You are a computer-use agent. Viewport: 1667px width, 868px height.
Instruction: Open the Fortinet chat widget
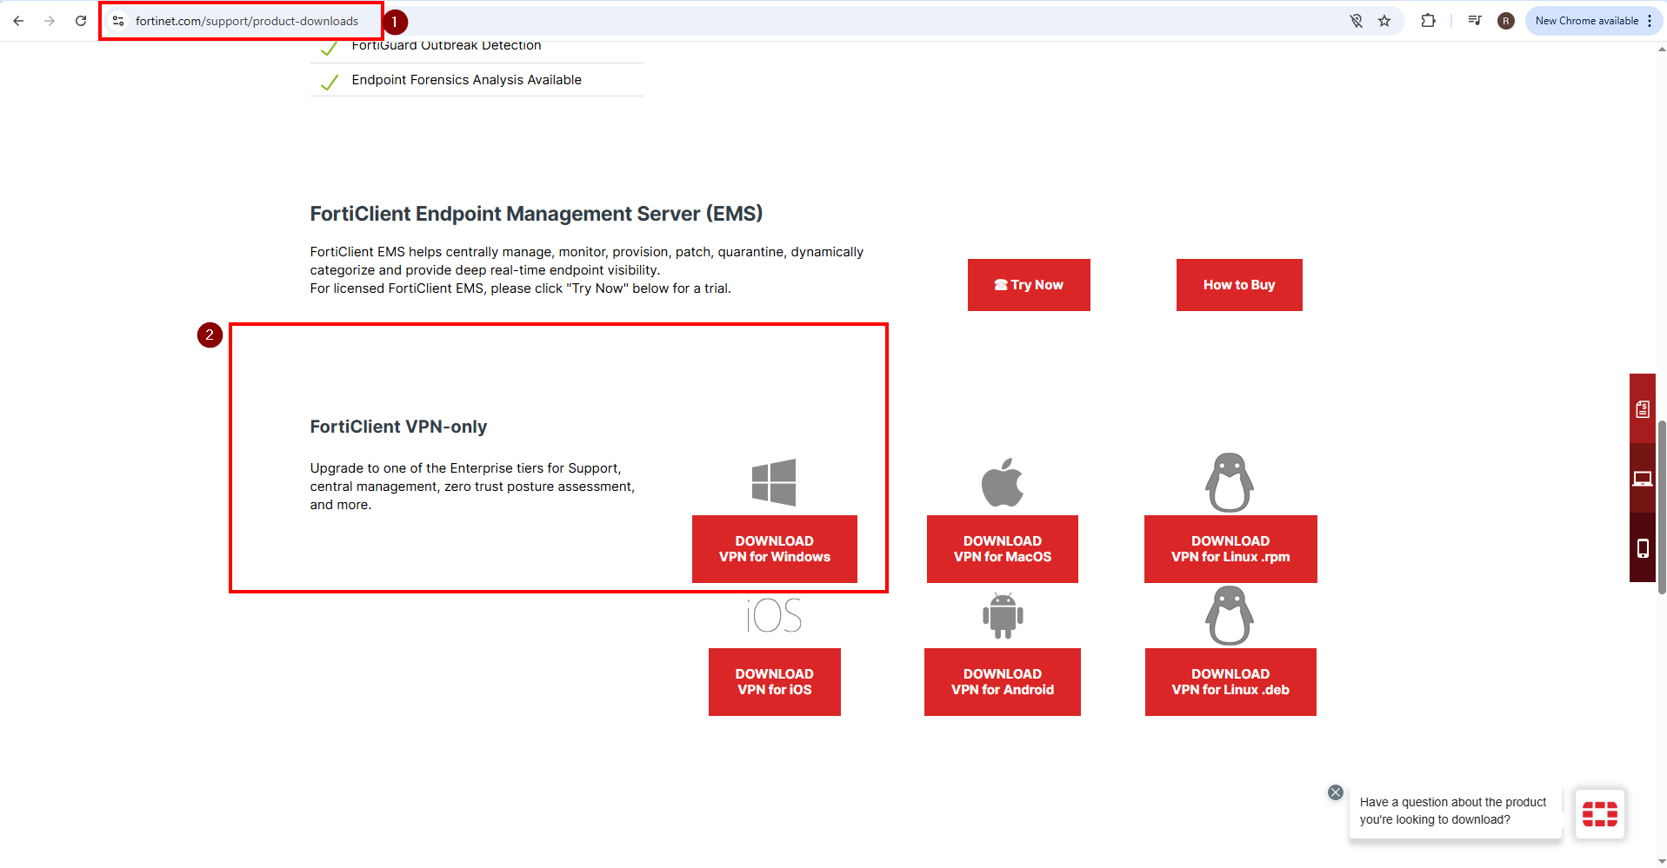[1600, 814]
